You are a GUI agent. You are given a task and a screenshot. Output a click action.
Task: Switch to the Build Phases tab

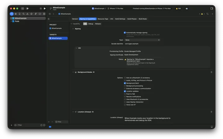pos(132,19)
